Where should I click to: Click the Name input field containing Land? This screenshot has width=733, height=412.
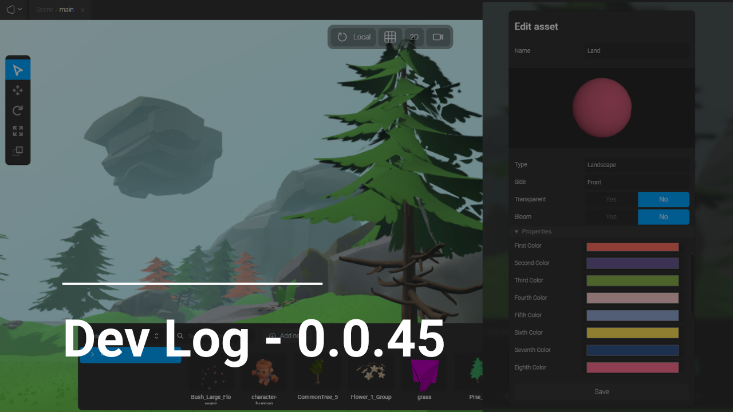click(636, 51)
